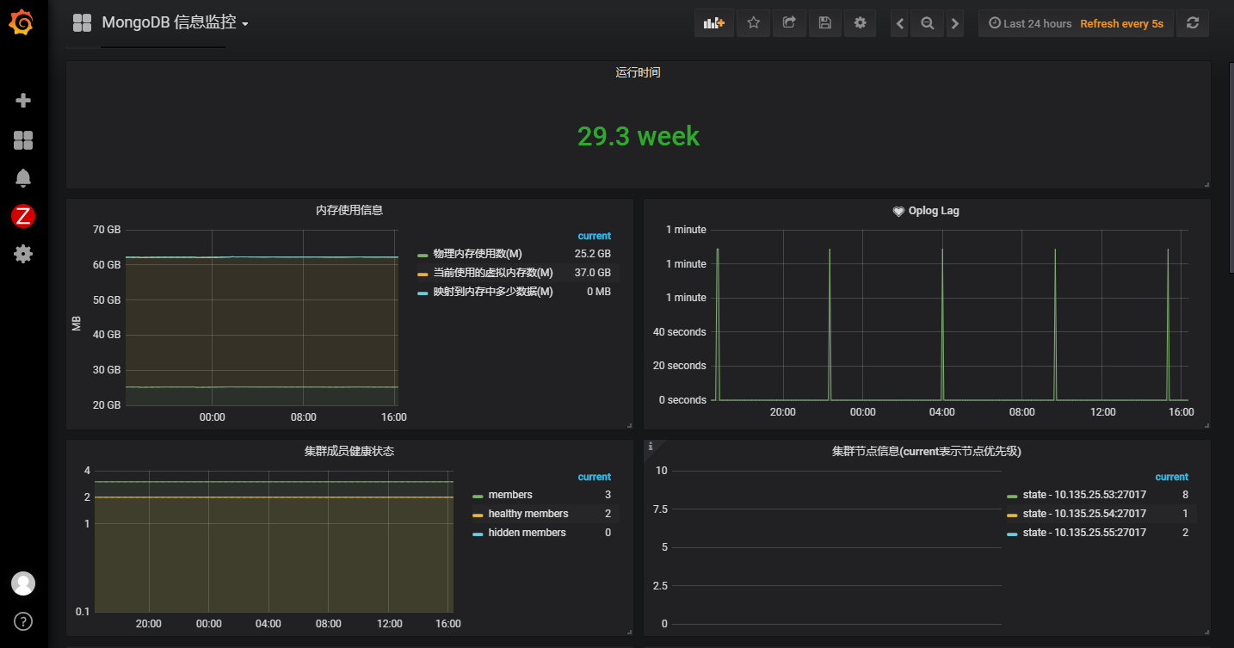
Task: Open the Configuration gear in sidebar
Action: point(23,254)
